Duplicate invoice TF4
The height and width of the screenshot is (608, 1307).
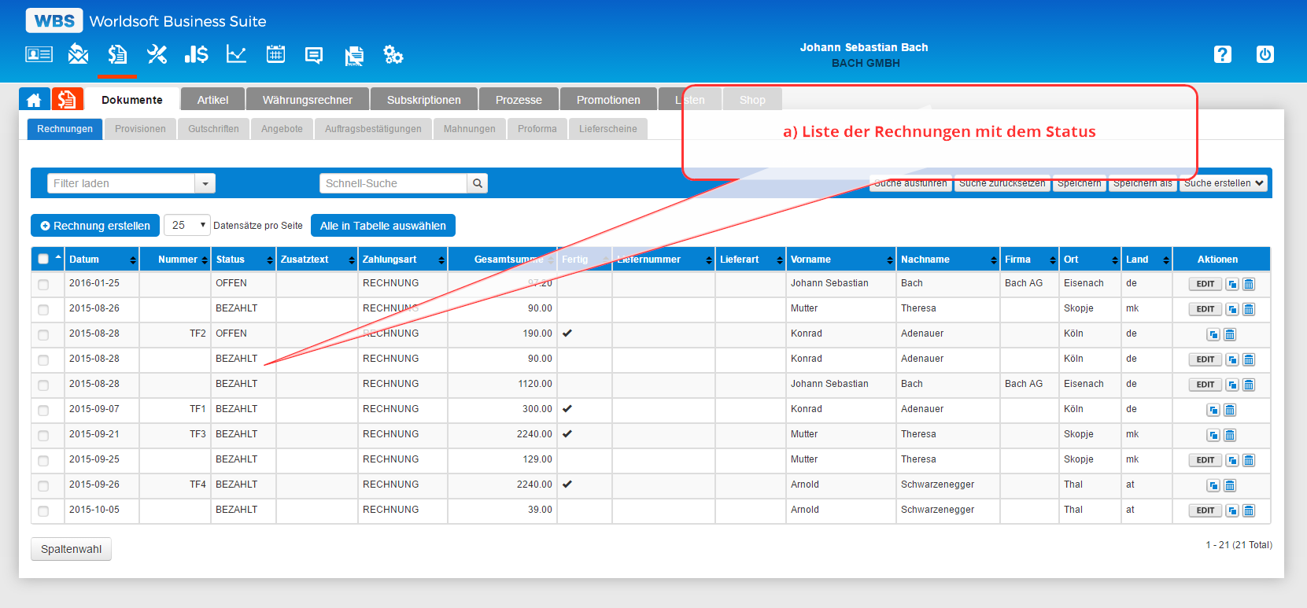[x=1213, y=485]
